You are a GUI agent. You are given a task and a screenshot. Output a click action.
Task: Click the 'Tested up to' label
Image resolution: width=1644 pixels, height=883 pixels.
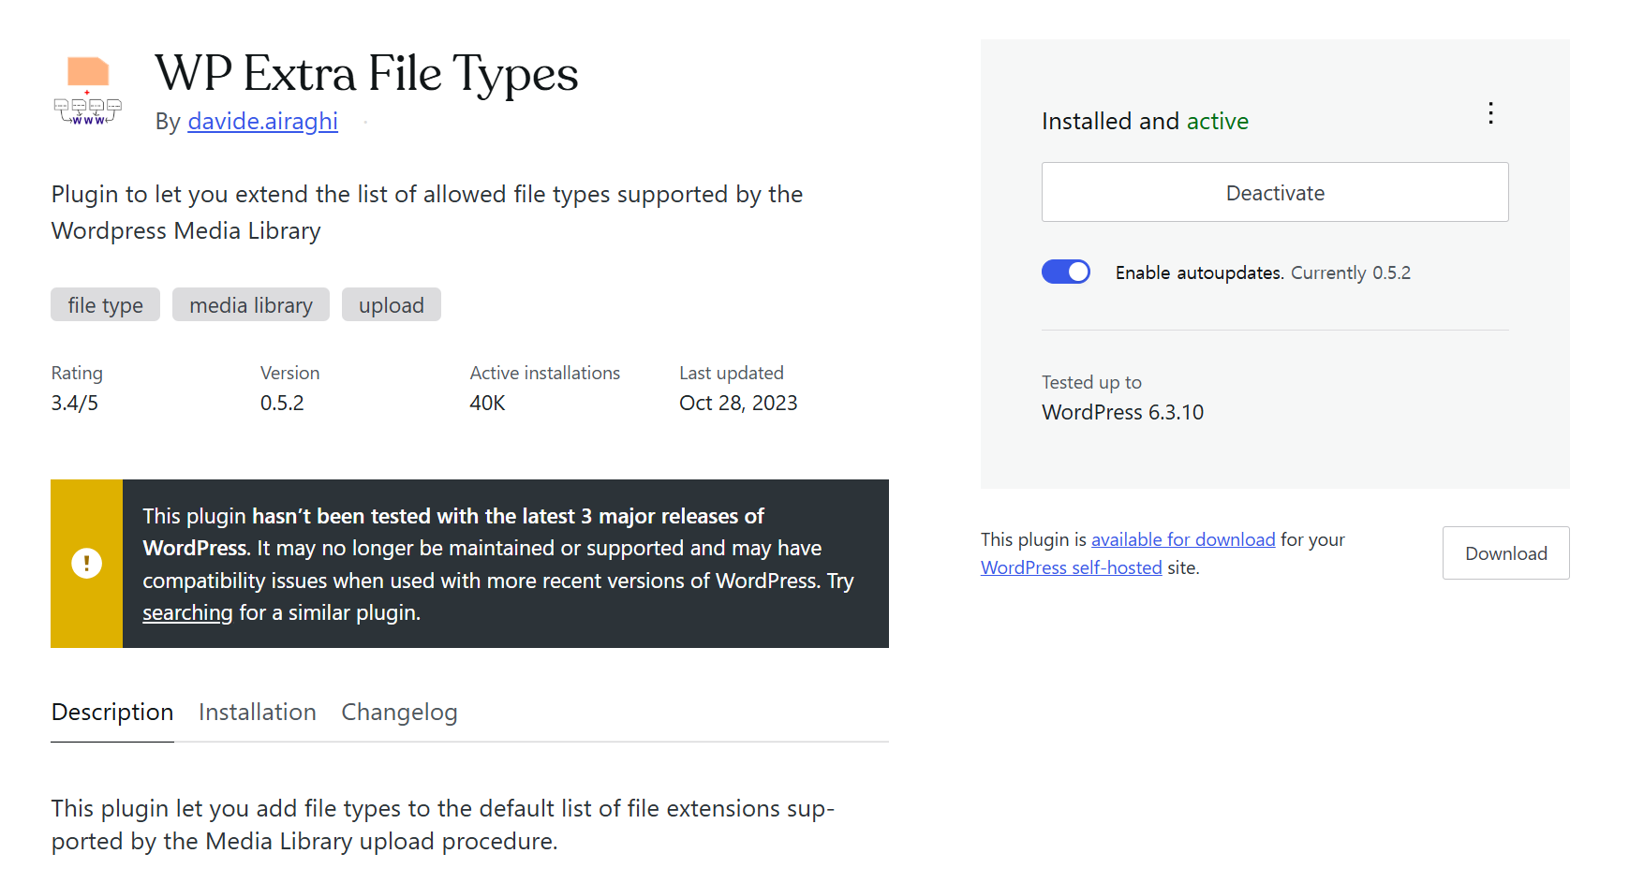coord(1092,382)
